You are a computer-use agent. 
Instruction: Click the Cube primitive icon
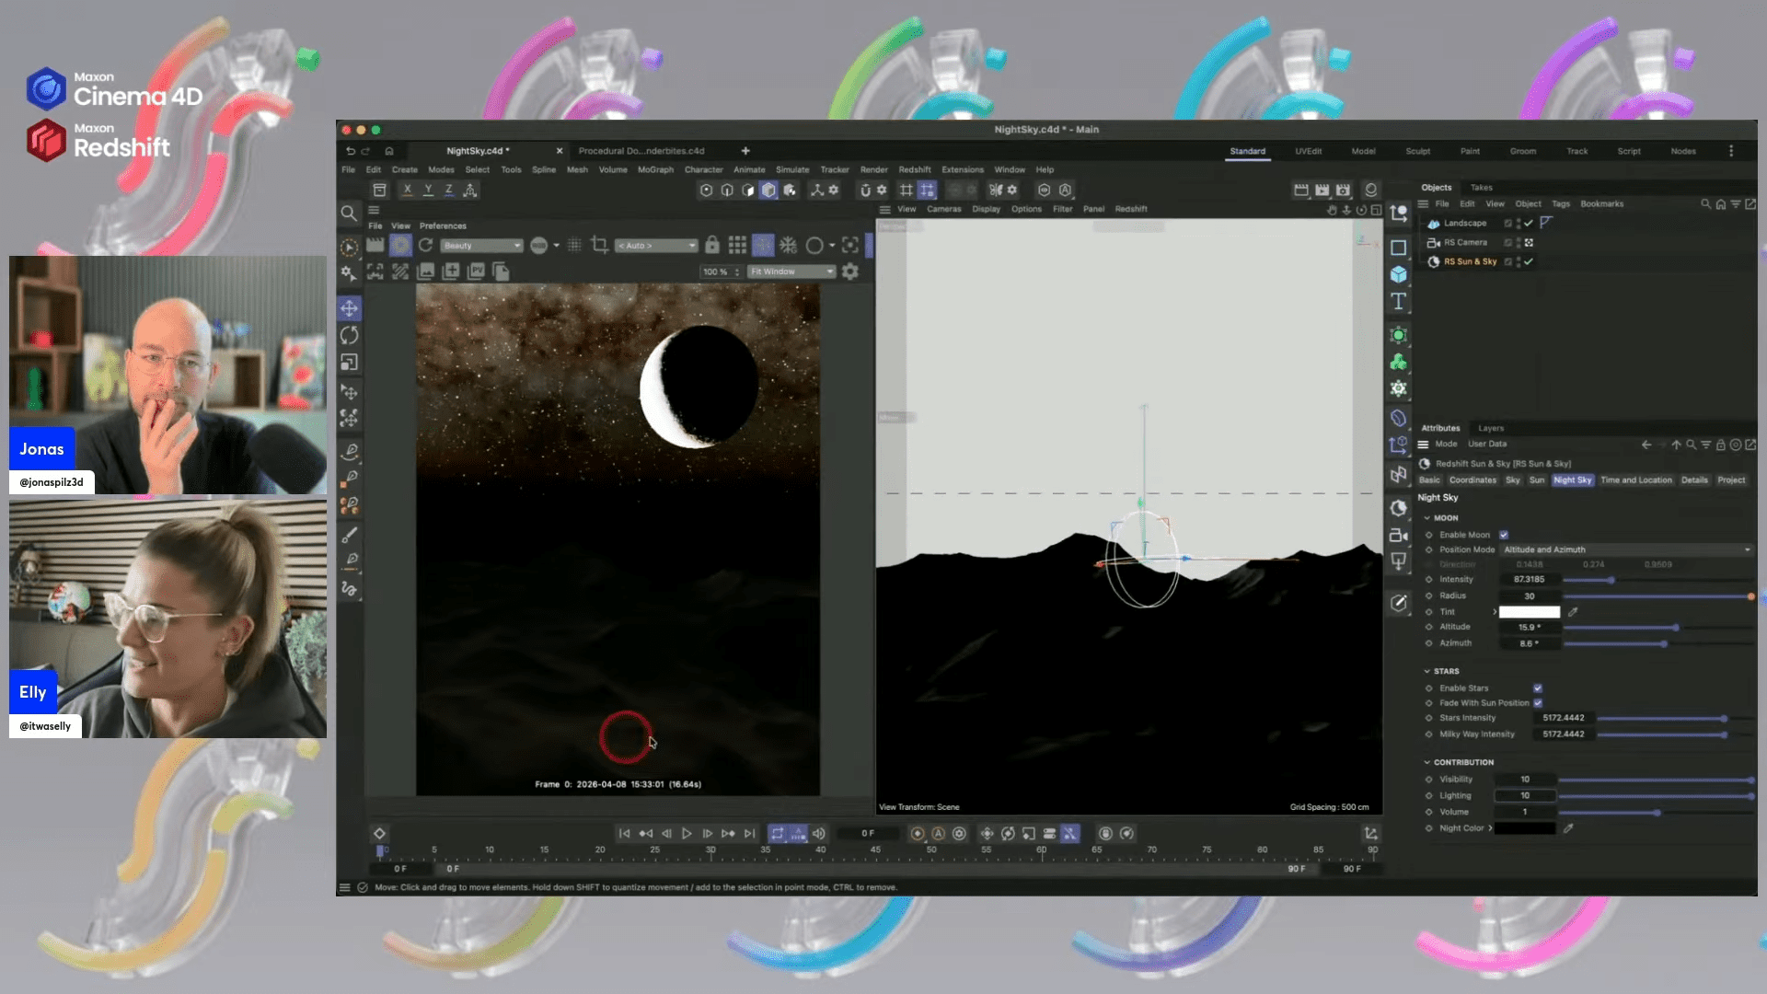pos(1398,274)
